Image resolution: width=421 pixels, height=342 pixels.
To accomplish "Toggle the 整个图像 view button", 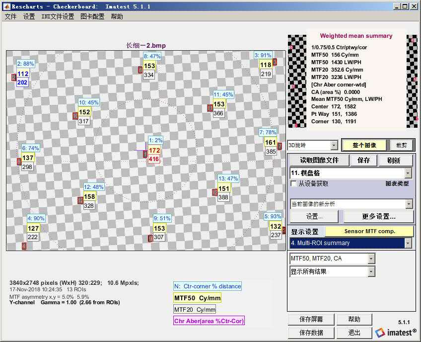I will (364, 145).
